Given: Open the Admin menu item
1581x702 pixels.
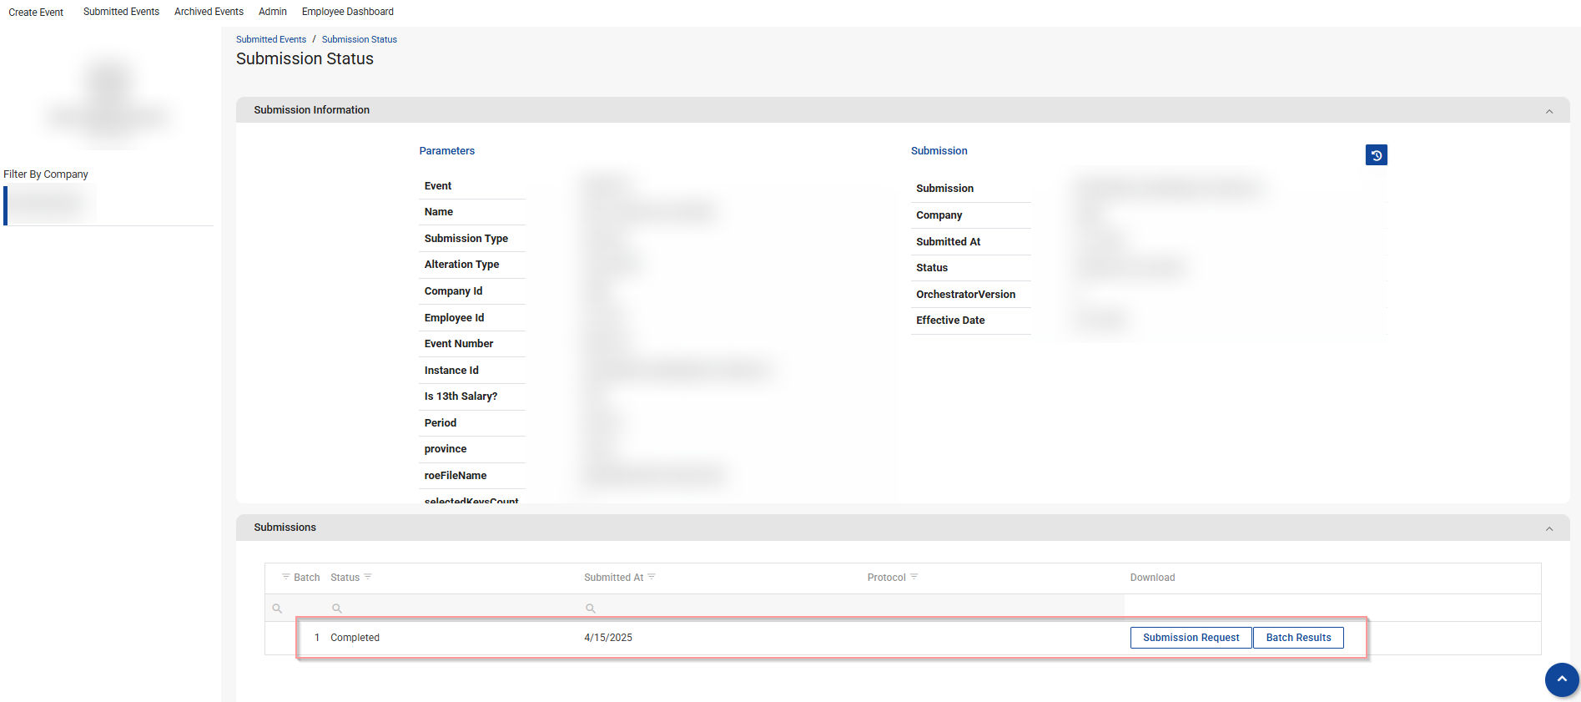Looking at the screenshot, I should 273,12.
